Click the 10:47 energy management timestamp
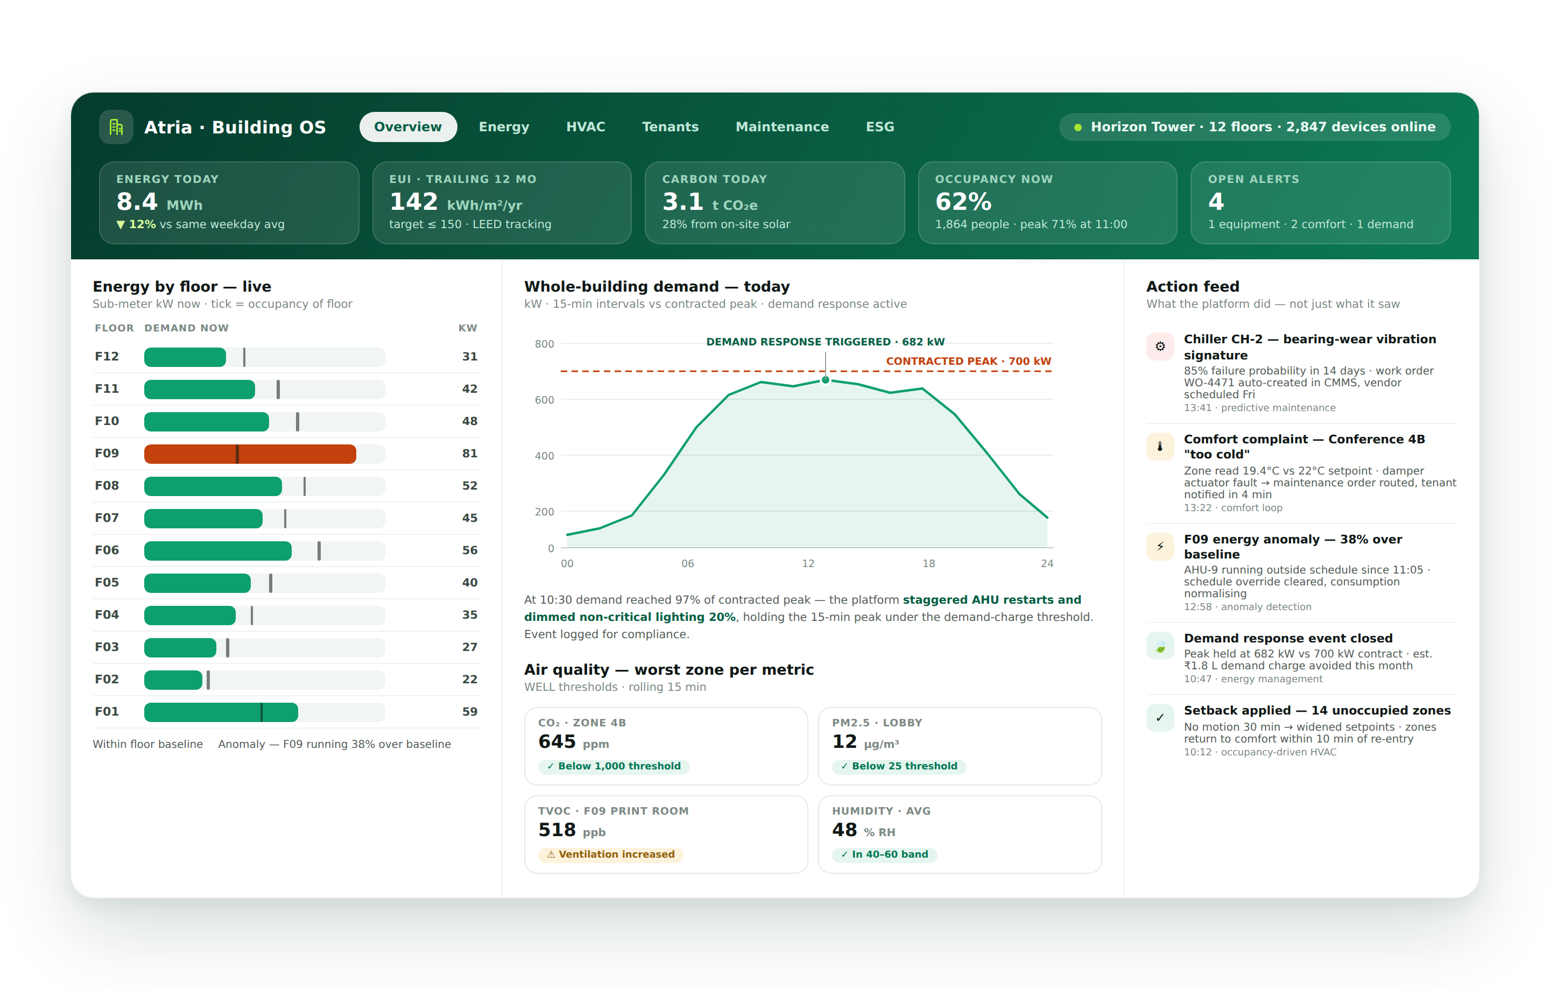The height and width of the screenshot is (990, 1550). coord(1252,678)
